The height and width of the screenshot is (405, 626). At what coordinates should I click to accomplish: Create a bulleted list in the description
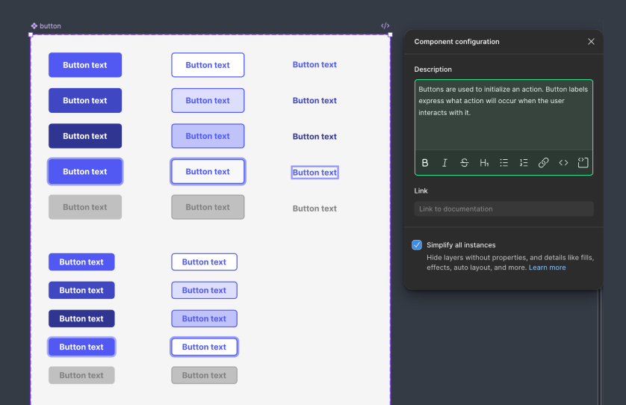tap(503, 163)
